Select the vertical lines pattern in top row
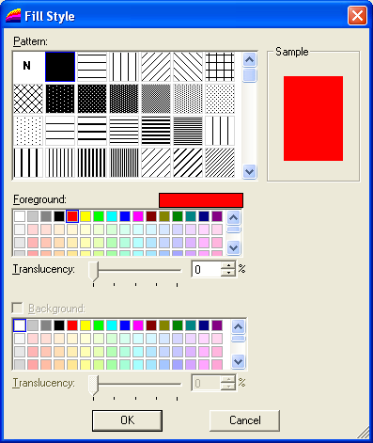 pos(124,67)
